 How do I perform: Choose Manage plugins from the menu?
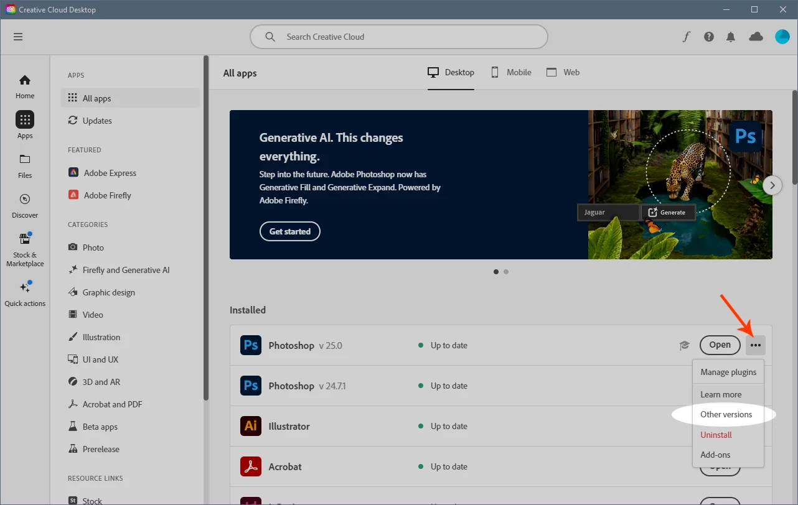point(728,372)
